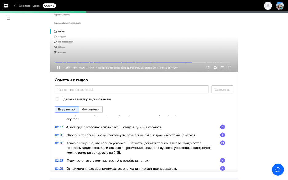Click the "Сохранить" button
Image resolution: width=288 pixels, height=180 pixels.
[222, 89]
